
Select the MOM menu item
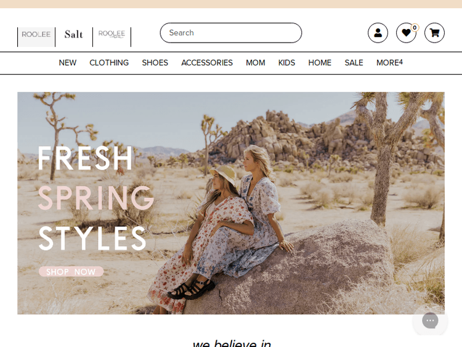tap(256, 63)
